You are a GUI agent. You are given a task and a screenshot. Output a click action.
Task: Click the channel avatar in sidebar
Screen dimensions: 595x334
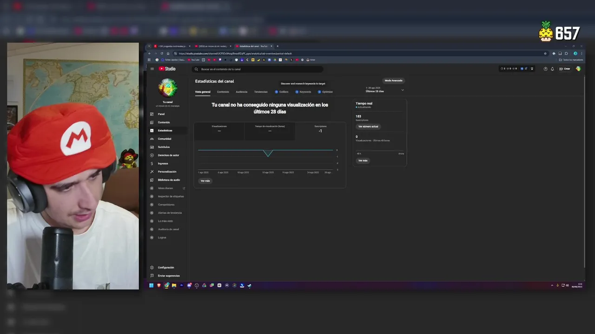tap(167, 88)
